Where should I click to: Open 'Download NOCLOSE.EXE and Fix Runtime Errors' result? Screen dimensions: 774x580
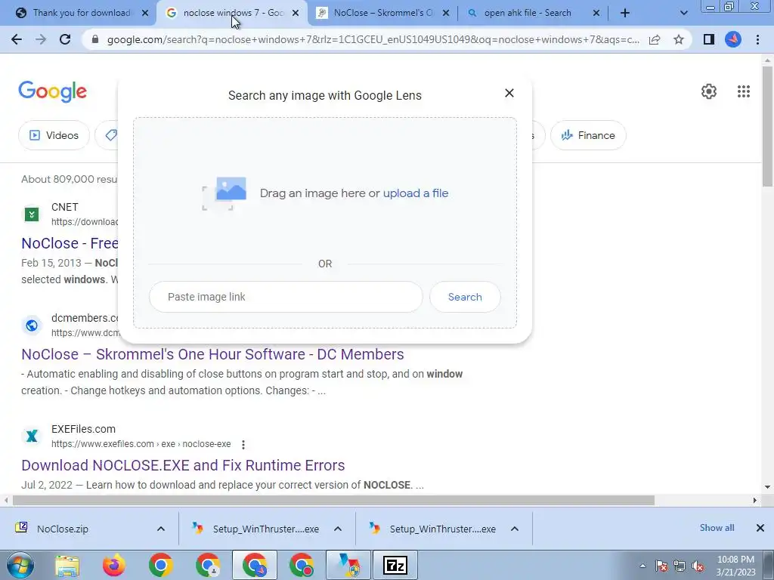click(x=183, y=465)
